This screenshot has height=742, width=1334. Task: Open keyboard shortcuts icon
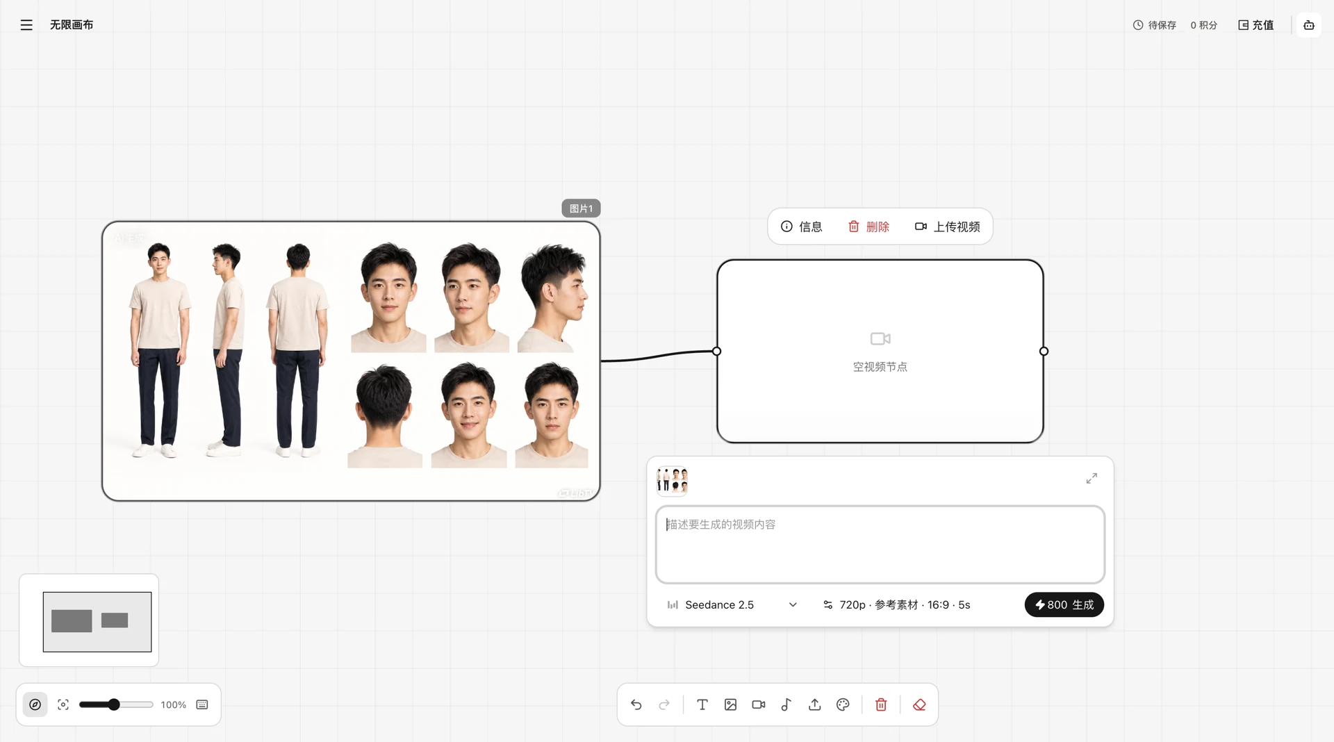click(202, 704)
